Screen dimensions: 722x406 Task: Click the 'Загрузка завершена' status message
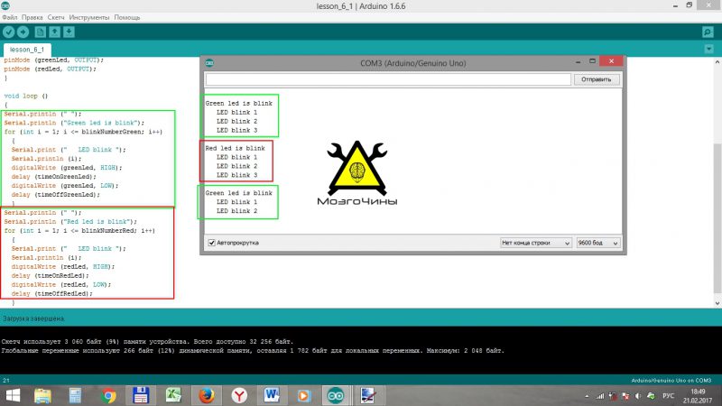coord(33,318)
